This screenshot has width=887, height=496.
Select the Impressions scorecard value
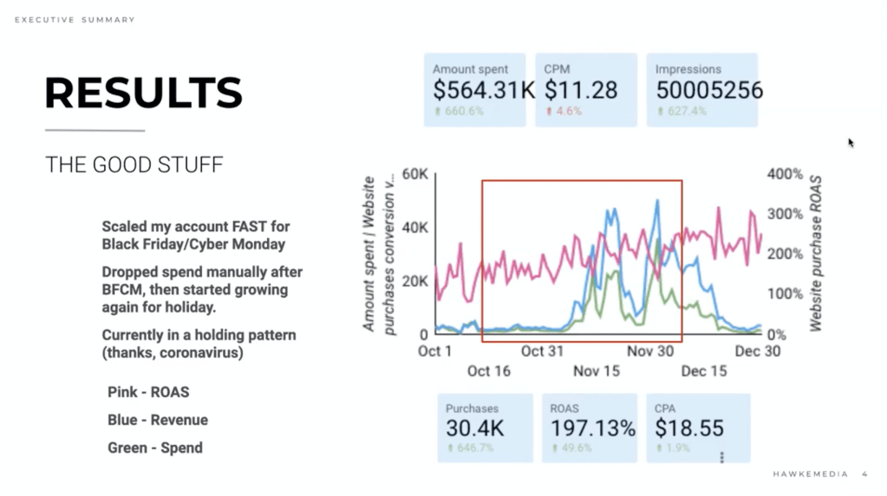coord(708,90)
